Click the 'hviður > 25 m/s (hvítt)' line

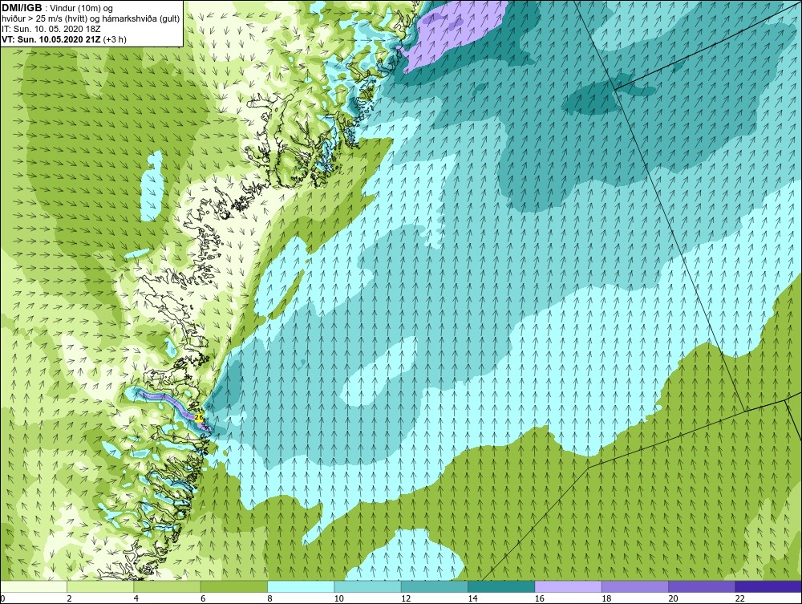(91, 19)
